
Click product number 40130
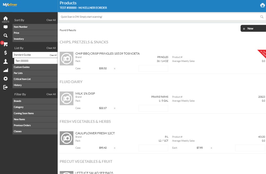262,137
